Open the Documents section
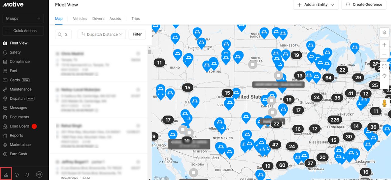 pyautogui.click(x=19, y=117)
